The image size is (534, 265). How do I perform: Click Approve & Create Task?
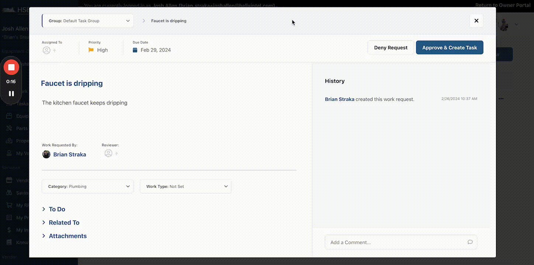click(x=450, y=47)
